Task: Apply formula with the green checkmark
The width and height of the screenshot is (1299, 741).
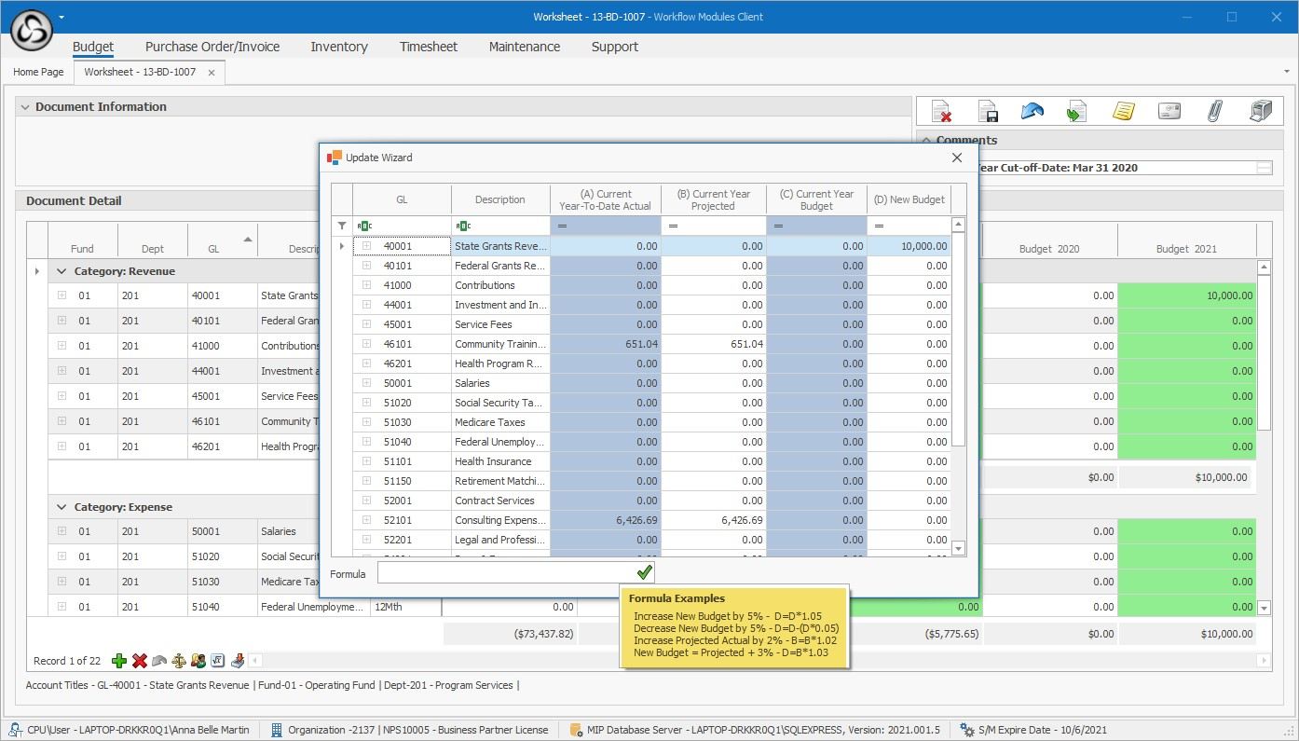Action: (x=645, y=572)
